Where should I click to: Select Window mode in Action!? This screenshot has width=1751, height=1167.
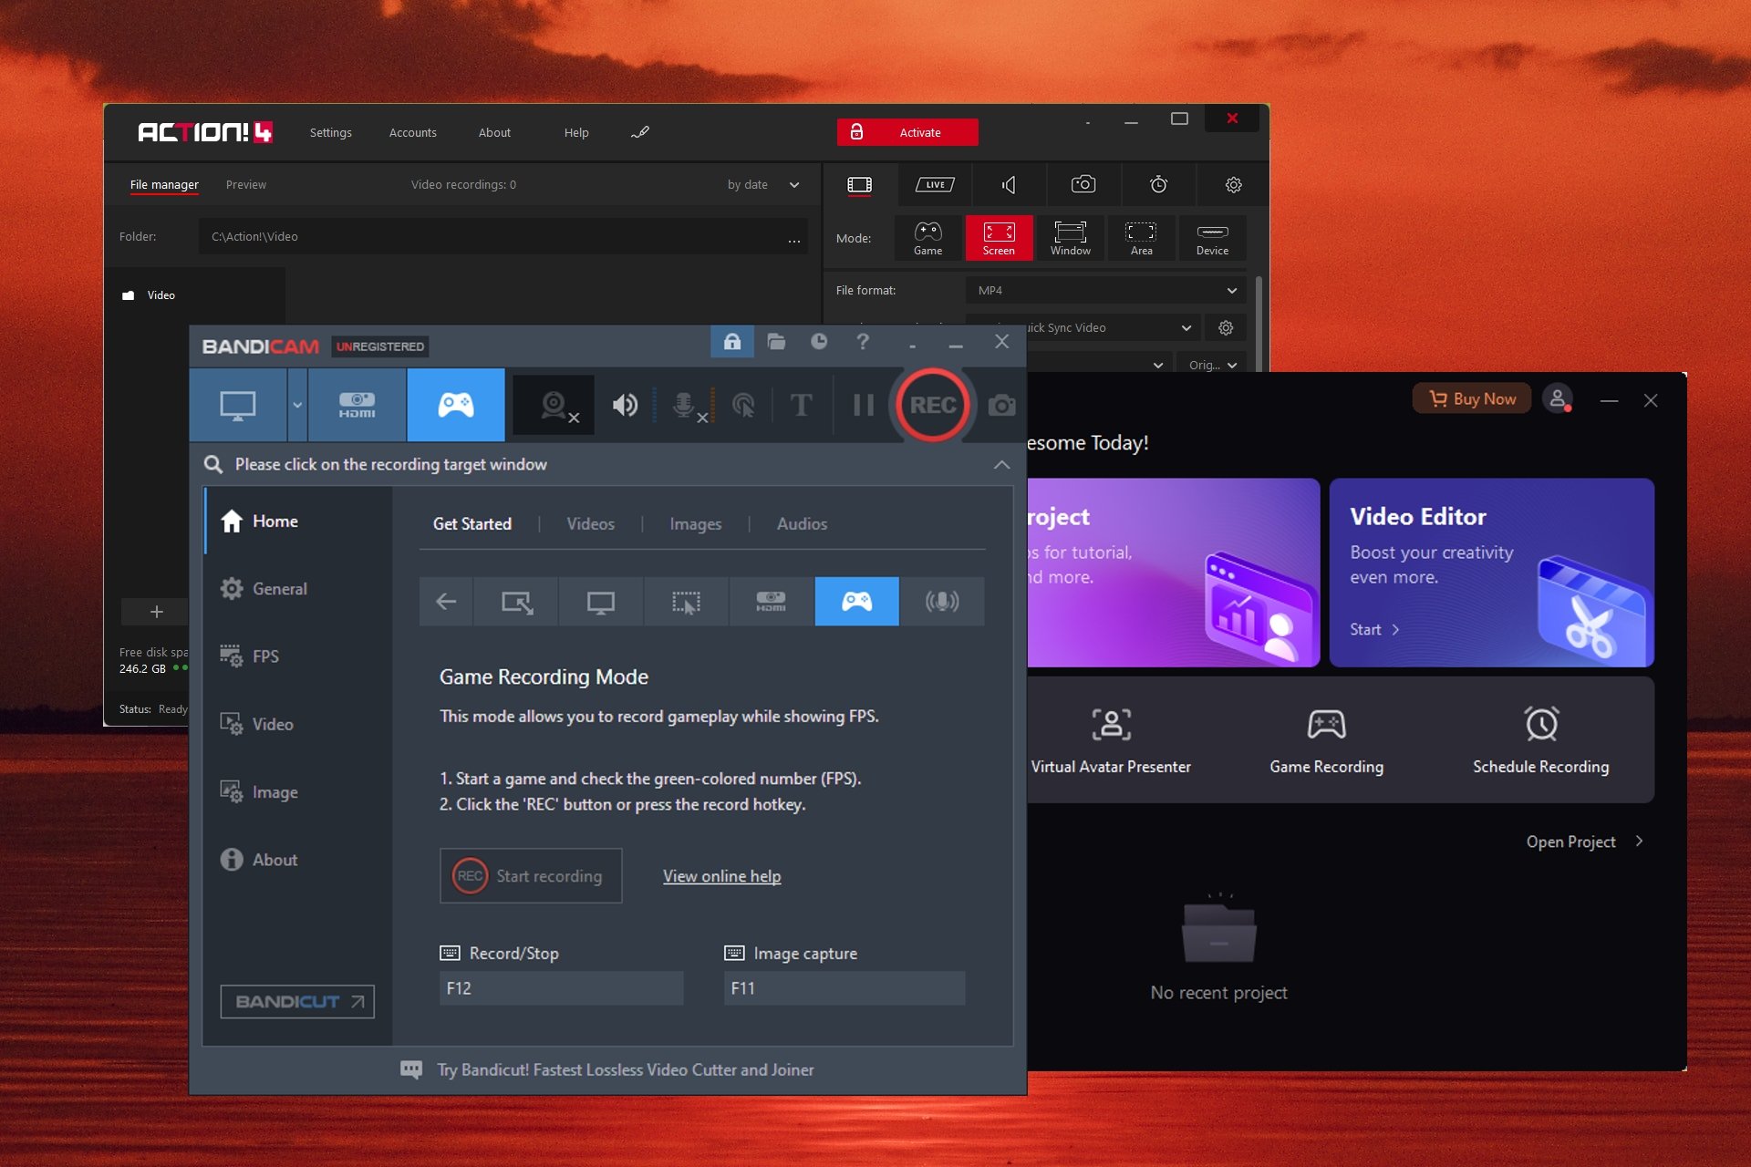pyautogui.click(x=1070, y=238)
